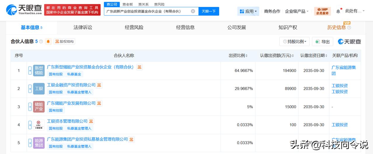Click the orange alert bell beside 合伙人信息

pos(48,41)
